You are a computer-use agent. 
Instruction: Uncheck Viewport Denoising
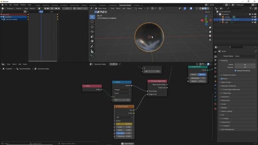pos(235,71)
